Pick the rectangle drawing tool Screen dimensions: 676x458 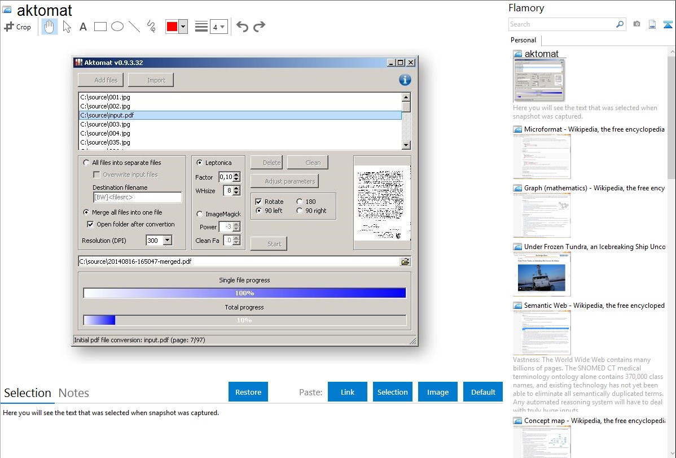click(x=100, y=27)
